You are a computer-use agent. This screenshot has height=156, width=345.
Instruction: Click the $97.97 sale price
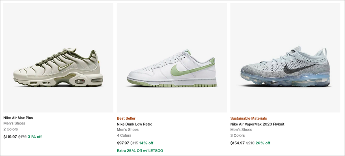pyautogui.click(x=123, y=143)
